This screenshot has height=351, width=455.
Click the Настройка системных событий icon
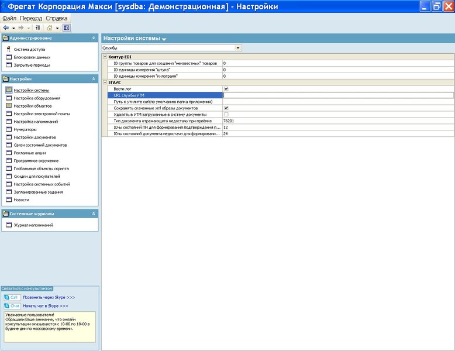tap(9, 184)
